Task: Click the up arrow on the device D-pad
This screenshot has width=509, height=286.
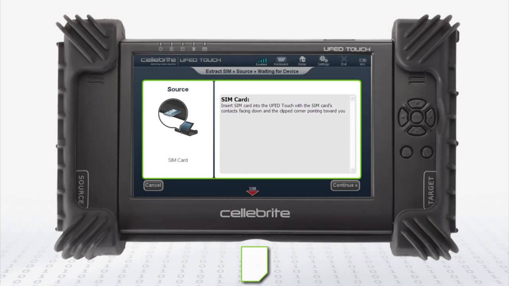Action: coord(417,104)
